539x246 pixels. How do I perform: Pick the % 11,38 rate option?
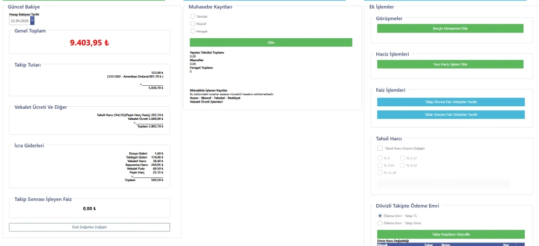pyautogui.click(x=380, y=172)
